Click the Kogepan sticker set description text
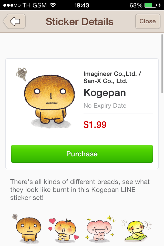The image size is (164, 246). point(80,190)
